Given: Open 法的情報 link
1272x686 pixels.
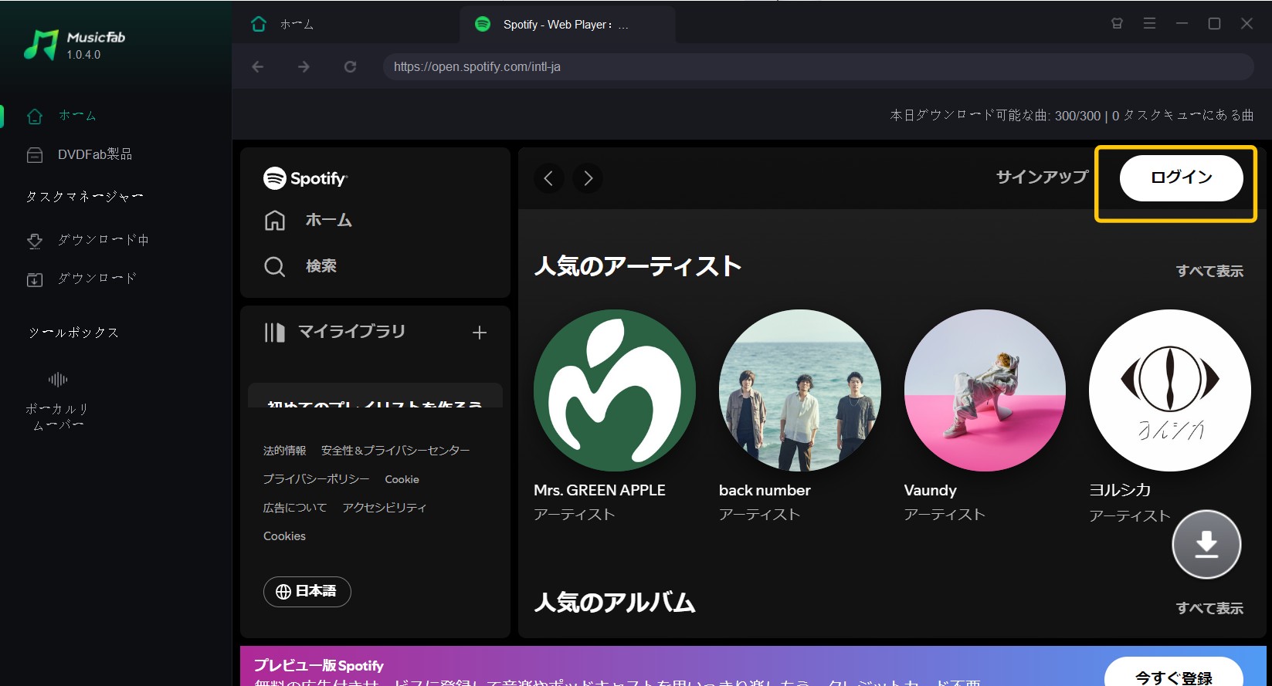Looking at the screenshot, I should point(284,451).
